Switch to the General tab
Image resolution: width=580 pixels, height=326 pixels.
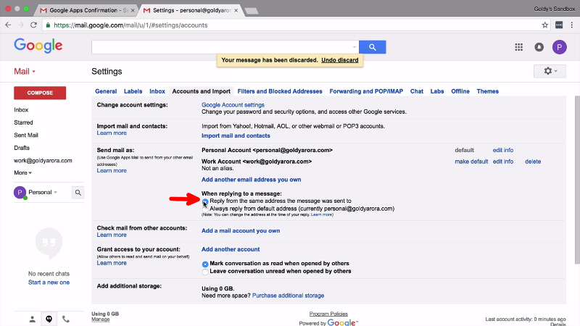(x=106, y=91)
